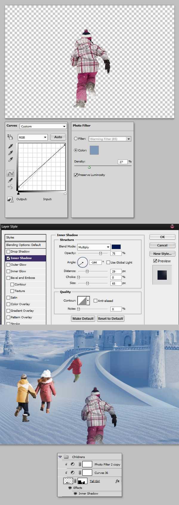The image size is (179, 505).
Task: Select Blending Options: Default entry
Action: click(x=26, y=245)
